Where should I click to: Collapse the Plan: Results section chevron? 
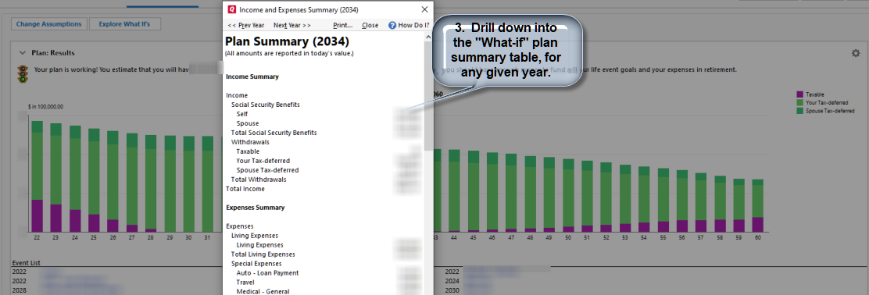click(x=23, y=53)
